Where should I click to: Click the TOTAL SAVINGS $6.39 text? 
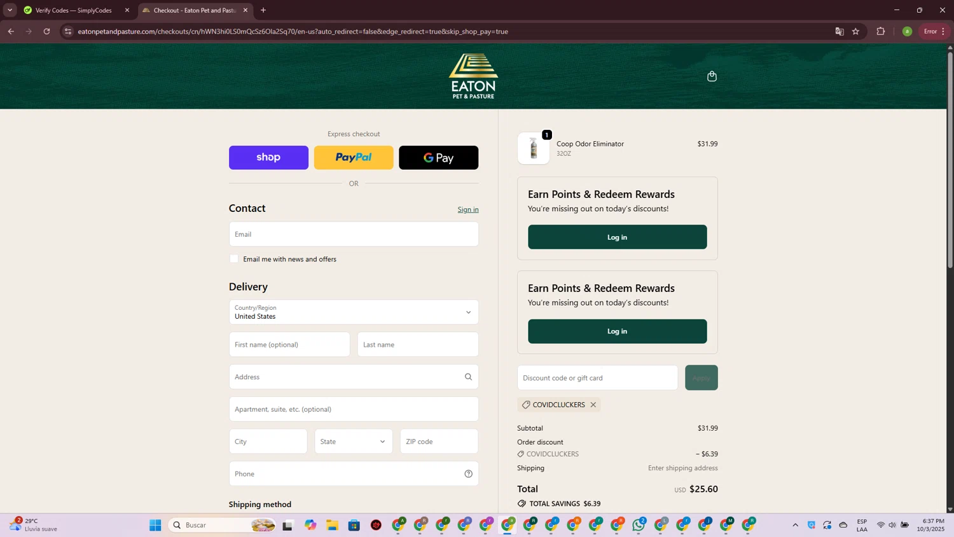pyautogui.click(x=565, y=504)
